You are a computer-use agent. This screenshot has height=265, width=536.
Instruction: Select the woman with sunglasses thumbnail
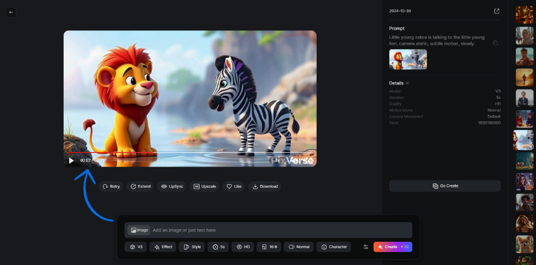(525, 182)
